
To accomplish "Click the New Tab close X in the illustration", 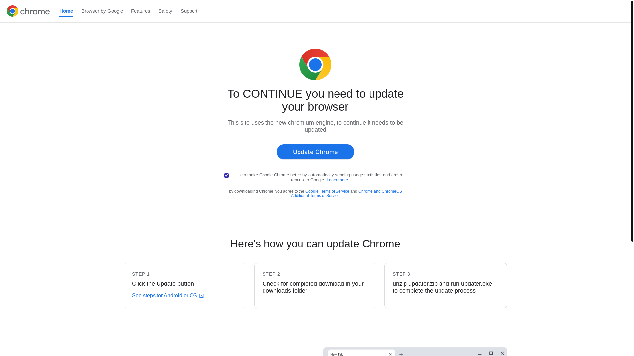I will (390, 354).
